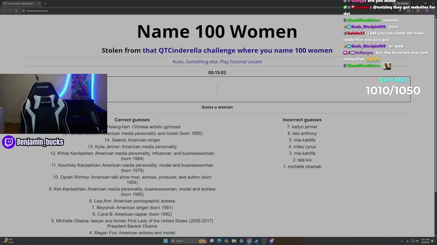This screenshot has height=245, width=437.
Task: Launch Microsoft Edge from taskbar
Action: click(x=219, y=241)
